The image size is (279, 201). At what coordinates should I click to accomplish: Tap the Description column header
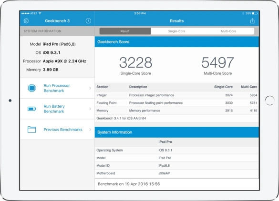pos(138,87)
